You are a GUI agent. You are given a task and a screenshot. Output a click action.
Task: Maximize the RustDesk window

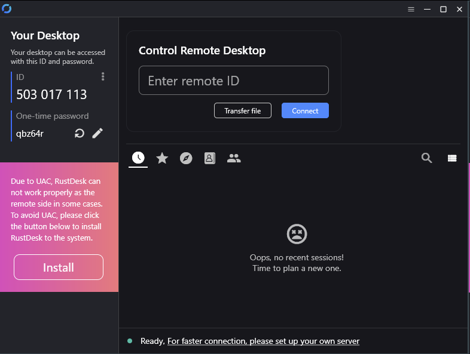pos(443,9)
